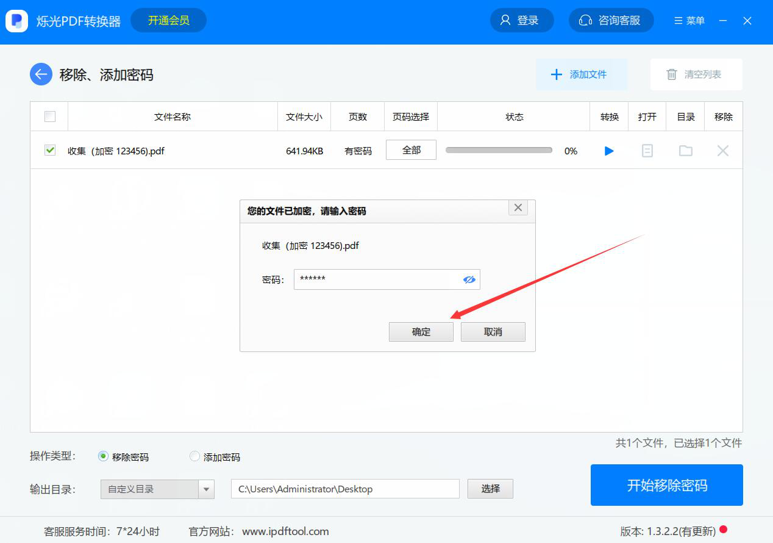Click the 有密码 page count cell
The width and height of the screenshot is (773, 543).
pos(358,151)
